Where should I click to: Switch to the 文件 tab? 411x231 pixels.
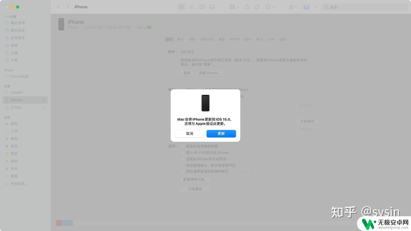(x=271, y=39)
